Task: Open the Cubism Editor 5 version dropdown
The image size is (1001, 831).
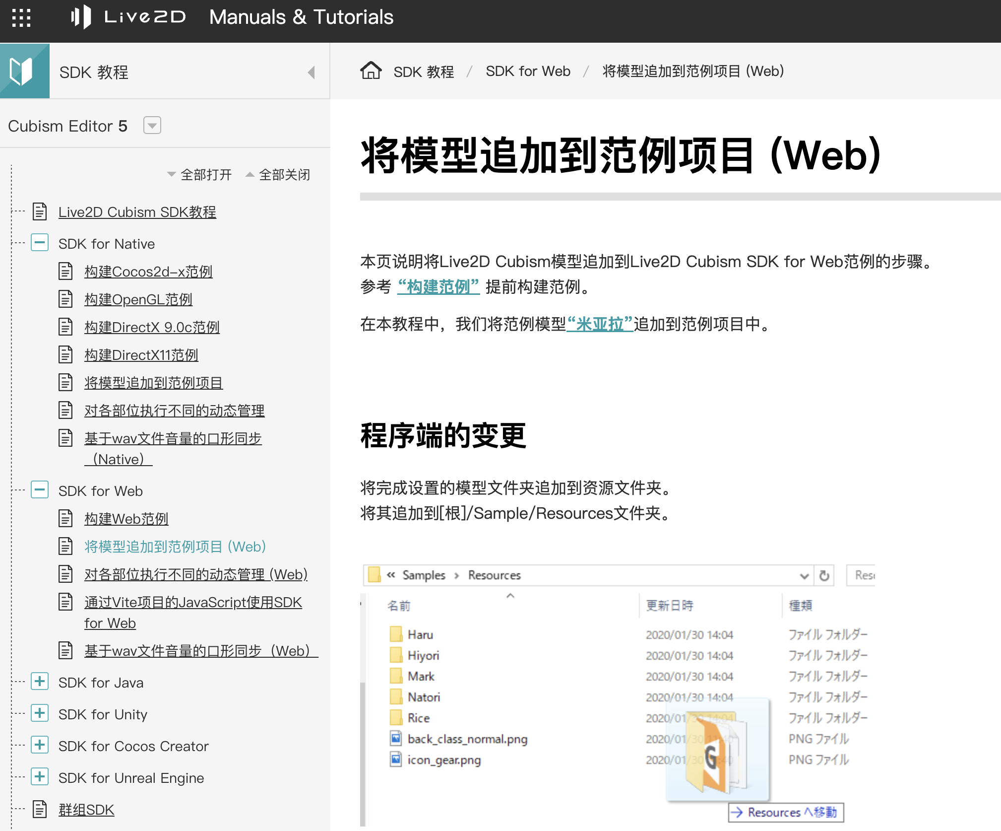Action: 152,126
